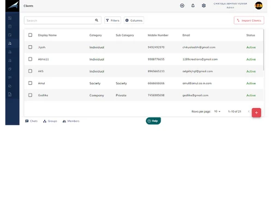The width and height of the screenshot is (273, 205).
Task: Click the AKS display name
Action: click(x=40, y=71)
